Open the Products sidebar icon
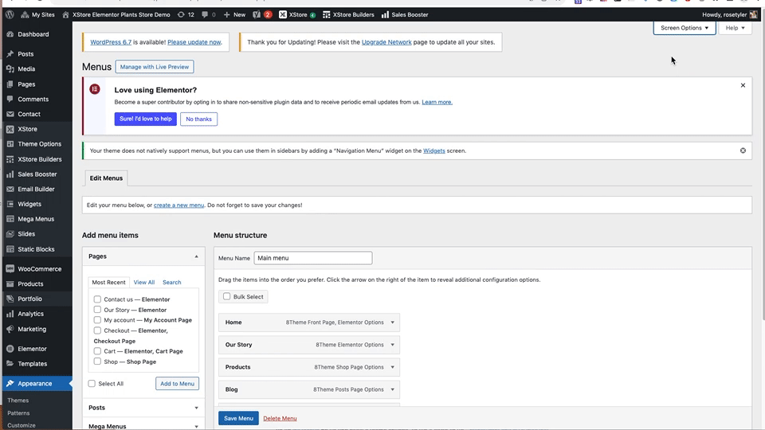765x430 pixels. pos(10,284)
